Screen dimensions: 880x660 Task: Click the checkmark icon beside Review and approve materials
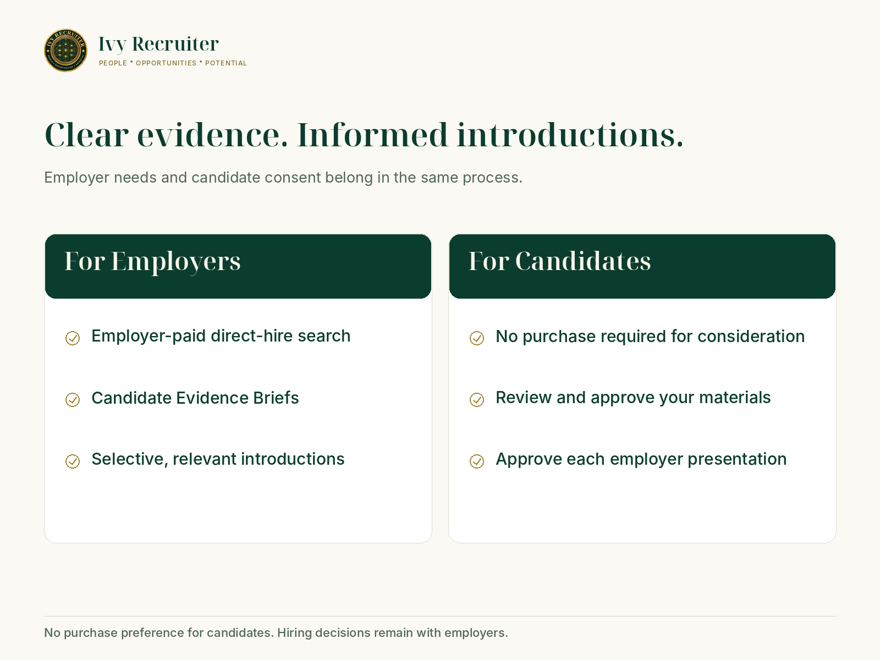(x=477, y=399)
